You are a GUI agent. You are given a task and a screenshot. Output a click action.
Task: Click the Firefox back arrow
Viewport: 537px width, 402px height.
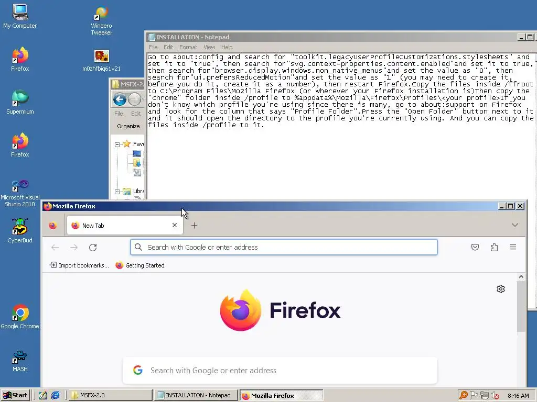(55, 247)
